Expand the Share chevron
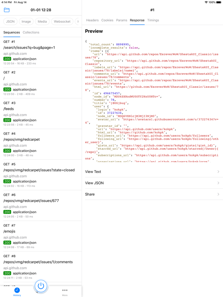The width and height of the screenshot is (223, 297). [x=218, y=194]
